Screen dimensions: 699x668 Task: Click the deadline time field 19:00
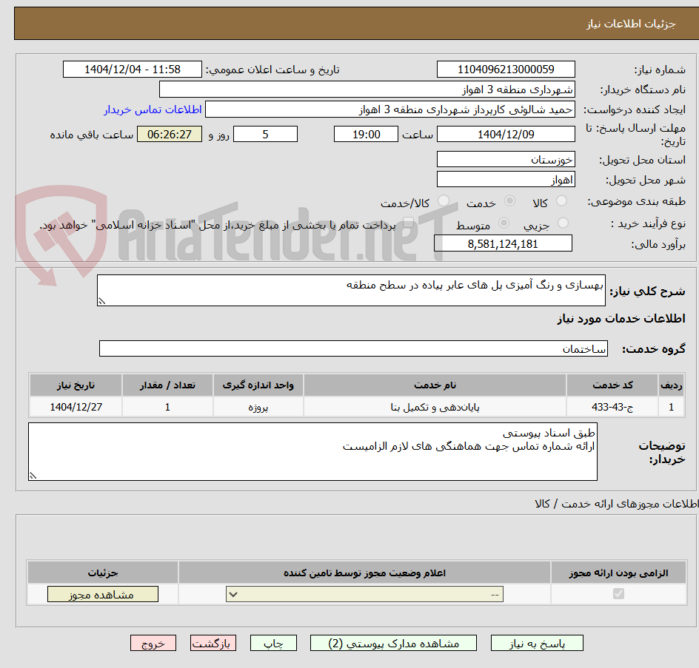pos(366,134)
